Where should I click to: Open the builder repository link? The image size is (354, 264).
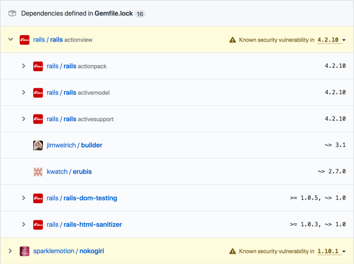pos(92,145)
